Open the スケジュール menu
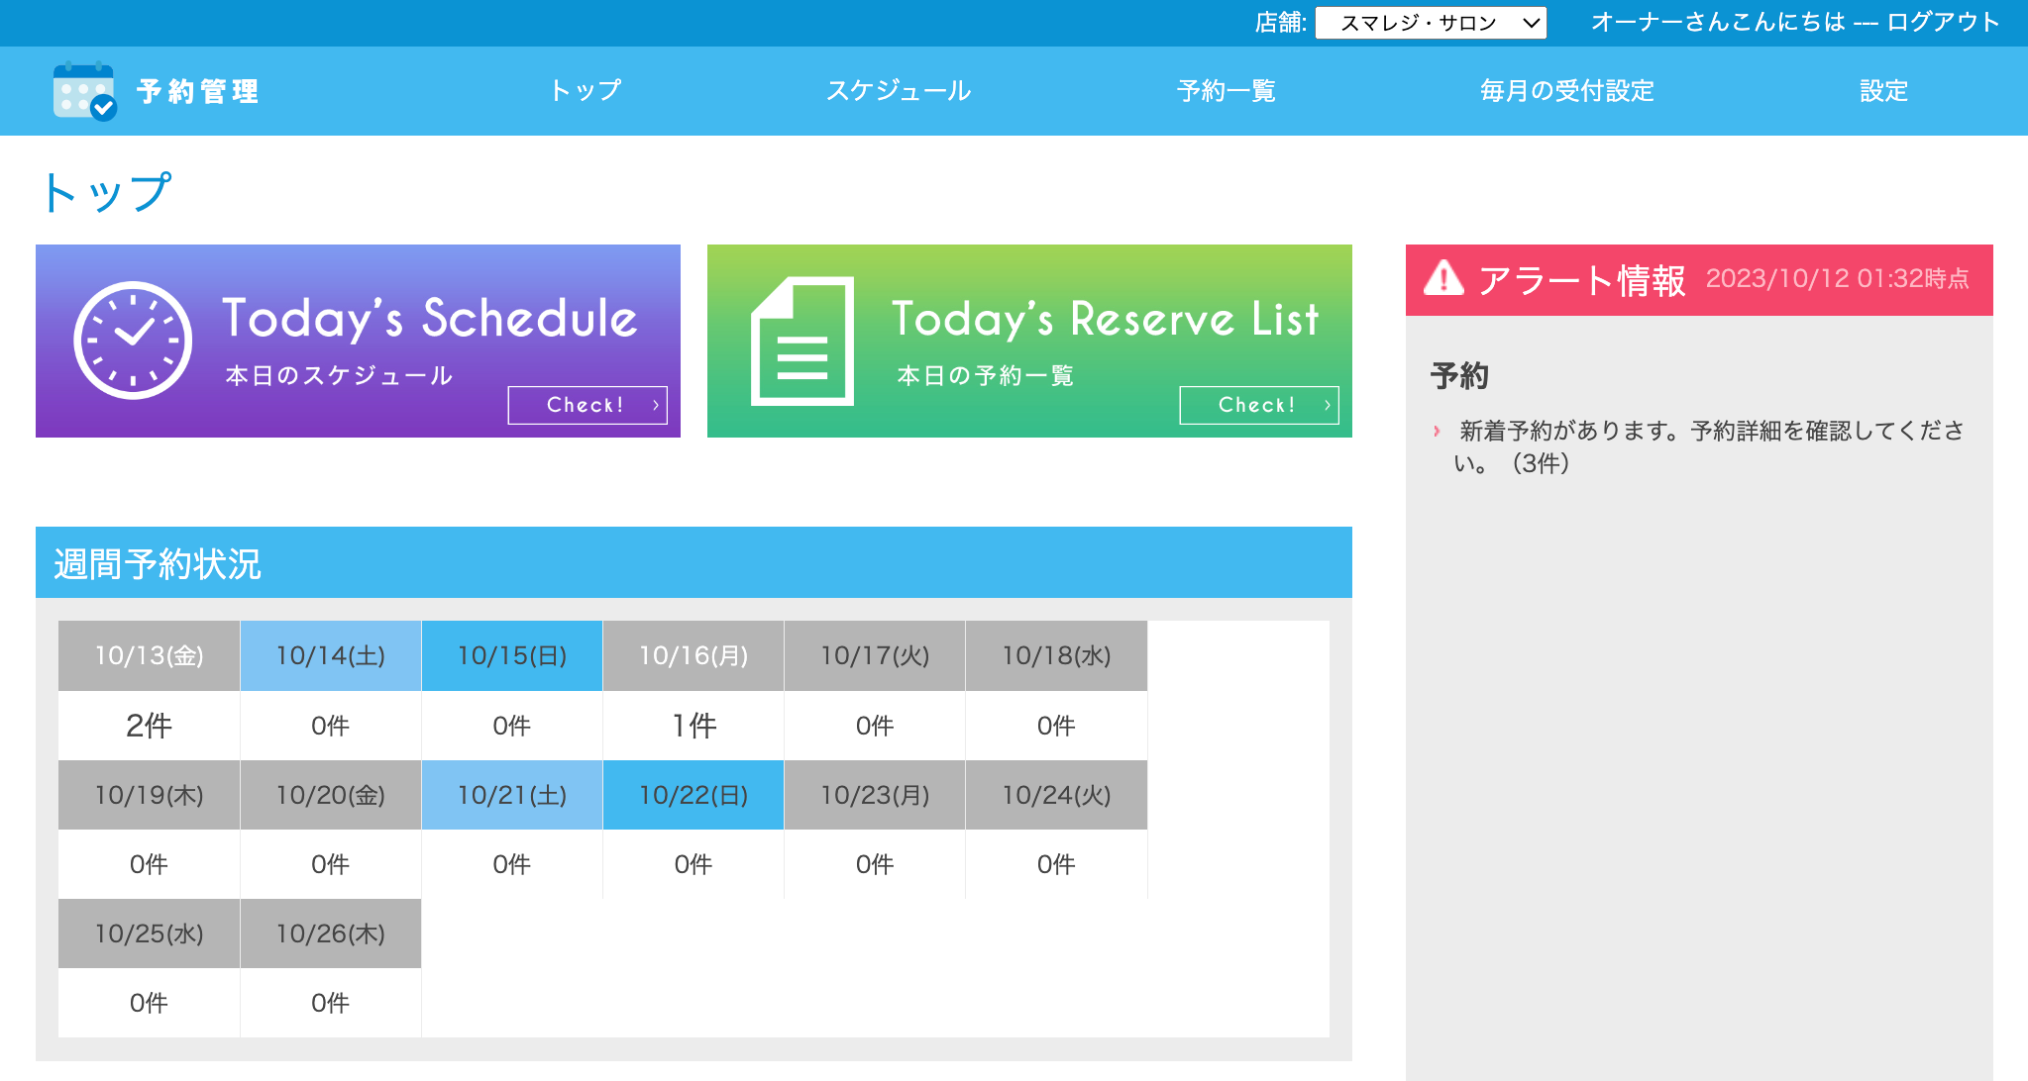 [899, 91]
